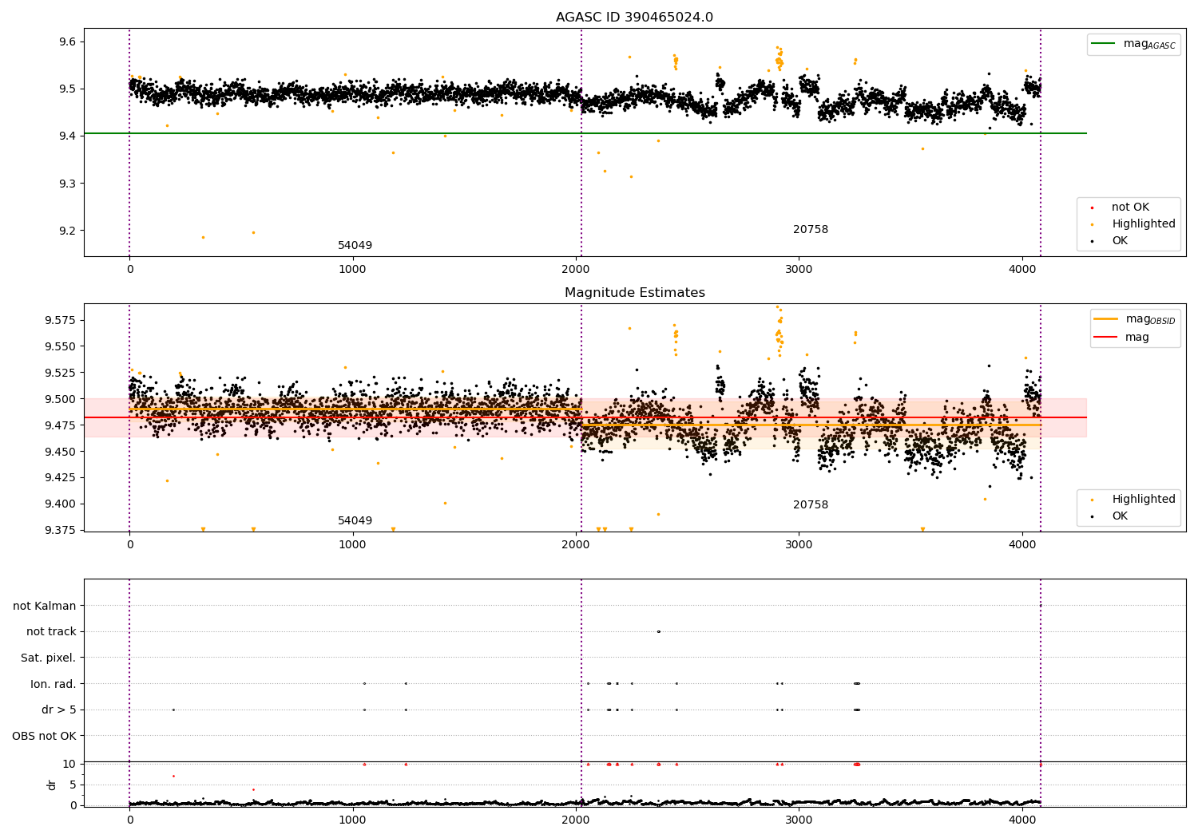The width and height of the screenshot is (1198, 838).
Task: Click the "AGASC ID 390465024.0" plot title
Action: click(634, 18)
